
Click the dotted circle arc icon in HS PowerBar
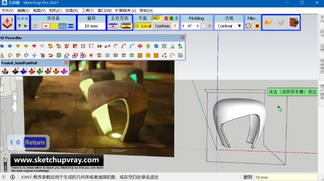tap(172, 55)
